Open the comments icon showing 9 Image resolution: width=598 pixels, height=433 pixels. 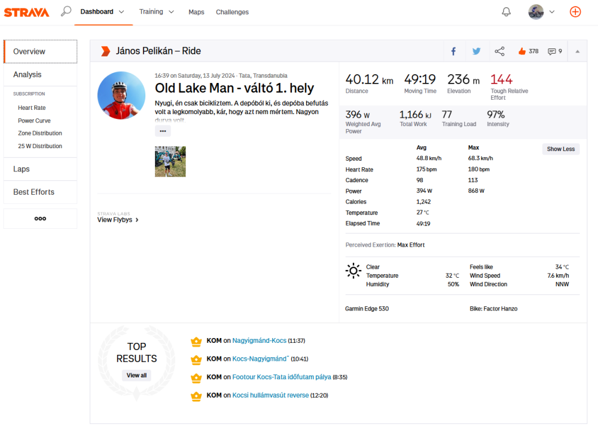[x=552, y=51]
